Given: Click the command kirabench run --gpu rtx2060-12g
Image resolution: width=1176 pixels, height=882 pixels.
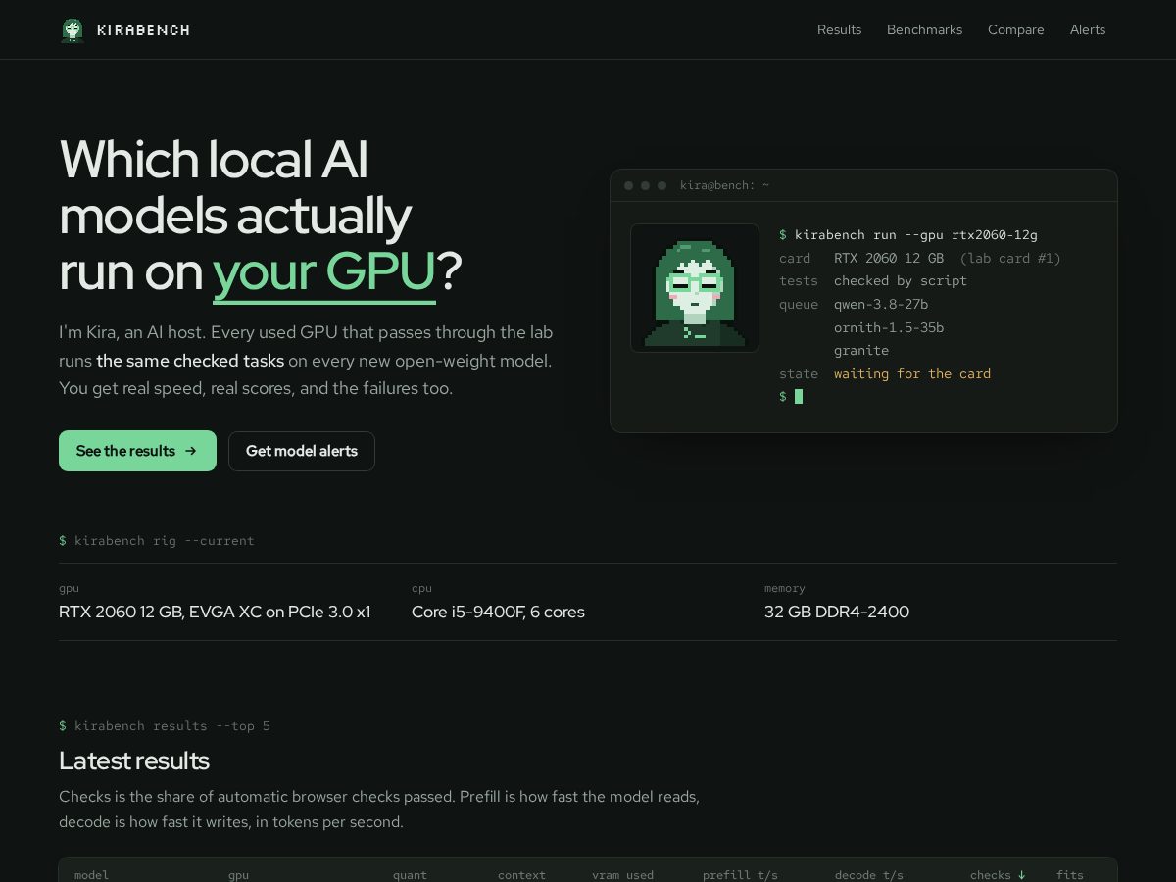Looking at the screenshot, I should click(x=916, y=234).
